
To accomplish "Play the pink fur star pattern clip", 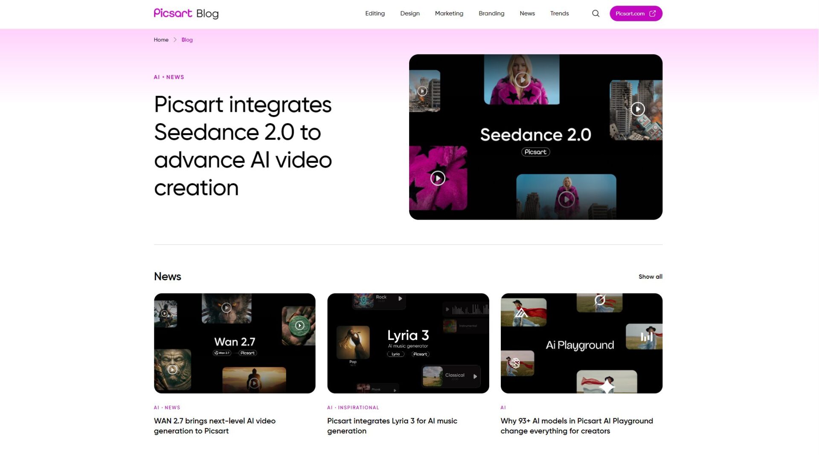I will [x=438, y=178].
